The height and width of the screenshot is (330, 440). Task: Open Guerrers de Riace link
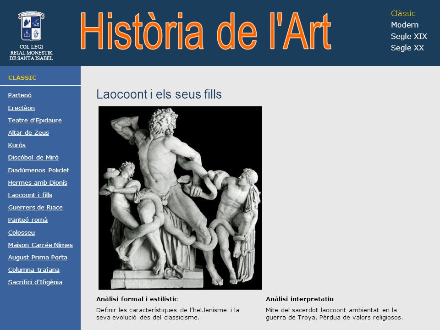pos(35,207)
